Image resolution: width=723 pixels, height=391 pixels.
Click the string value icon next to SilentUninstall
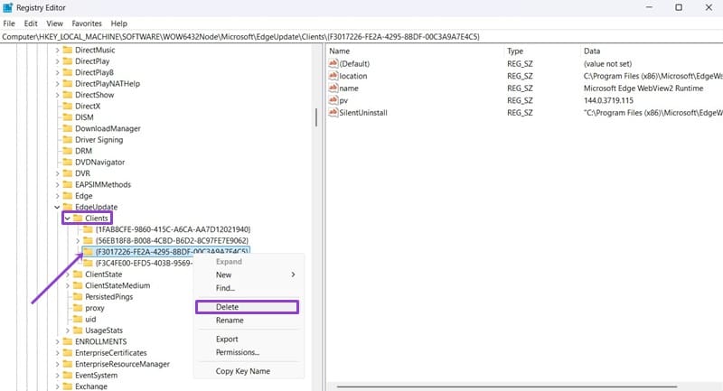point(333,112)
